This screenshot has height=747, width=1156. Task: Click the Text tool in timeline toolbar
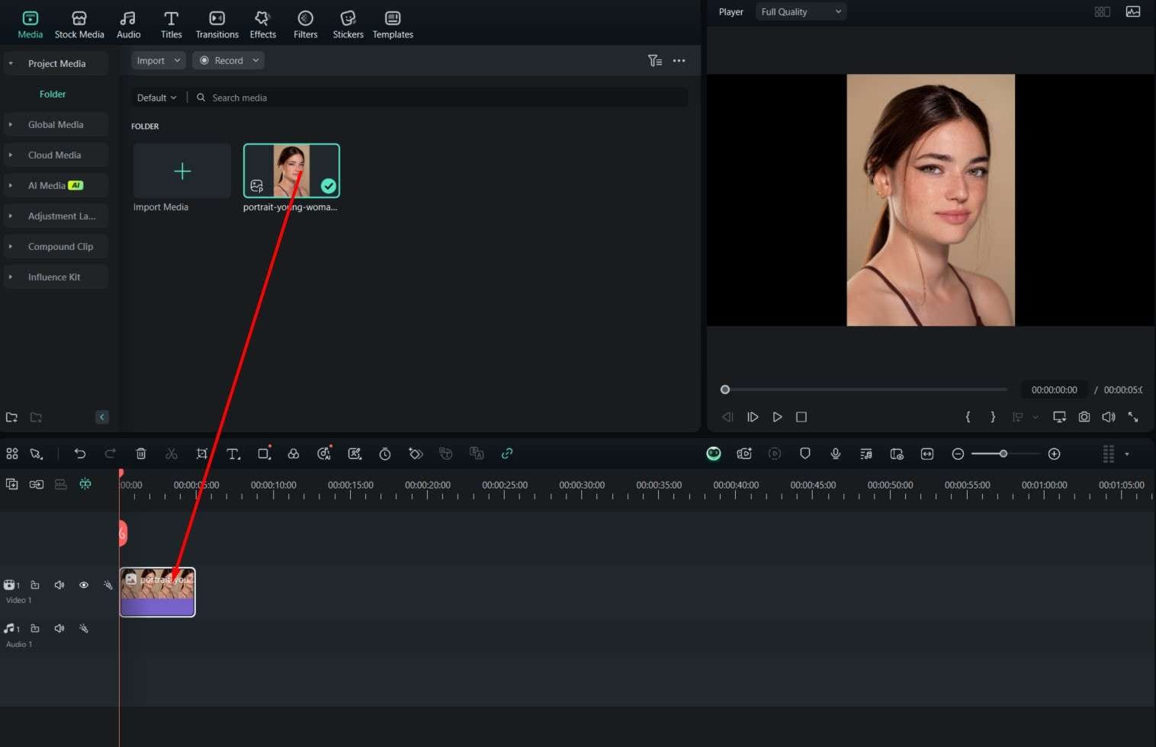(233, 454)
